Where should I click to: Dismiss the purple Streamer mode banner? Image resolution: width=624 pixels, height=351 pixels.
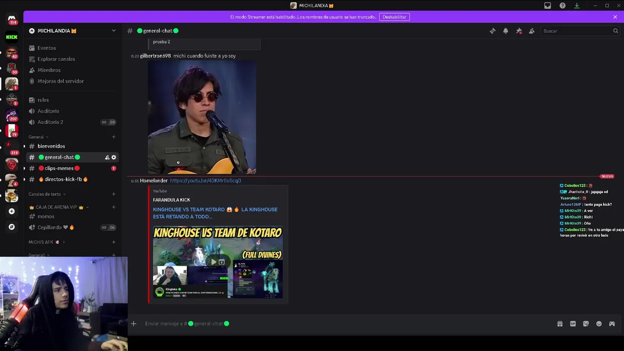point(615,17)
